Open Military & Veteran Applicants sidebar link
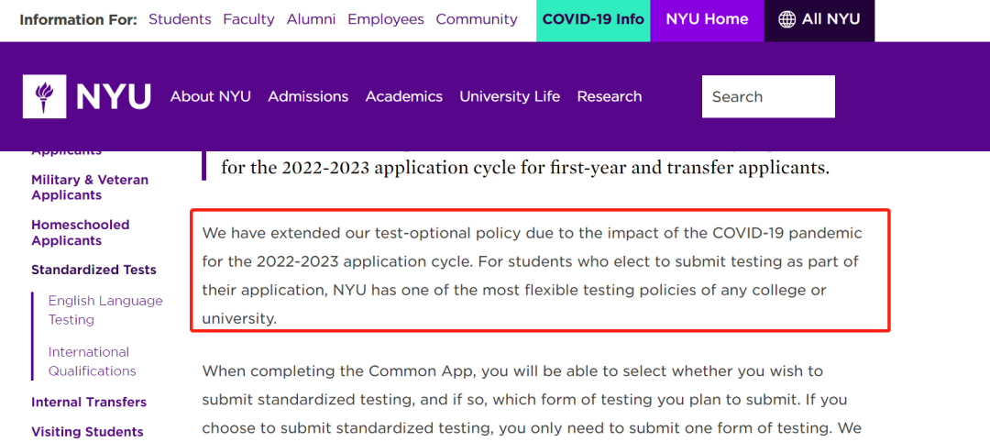Viewport: 990px width, 442px height. (90, 187)
